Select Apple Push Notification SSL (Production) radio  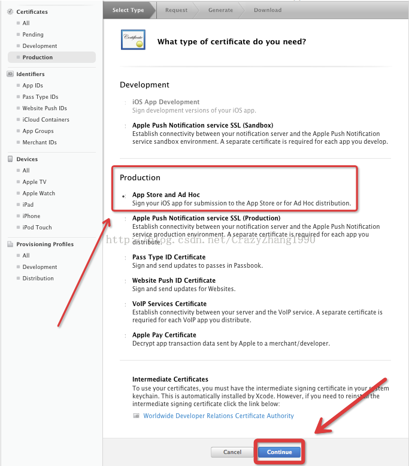tap(125, 219)
